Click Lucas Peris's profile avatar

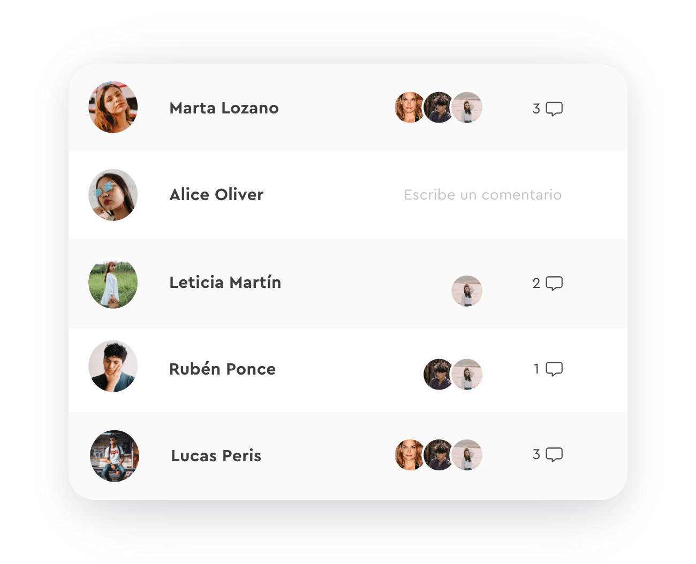pyautogui.click(x=115, y=456)
